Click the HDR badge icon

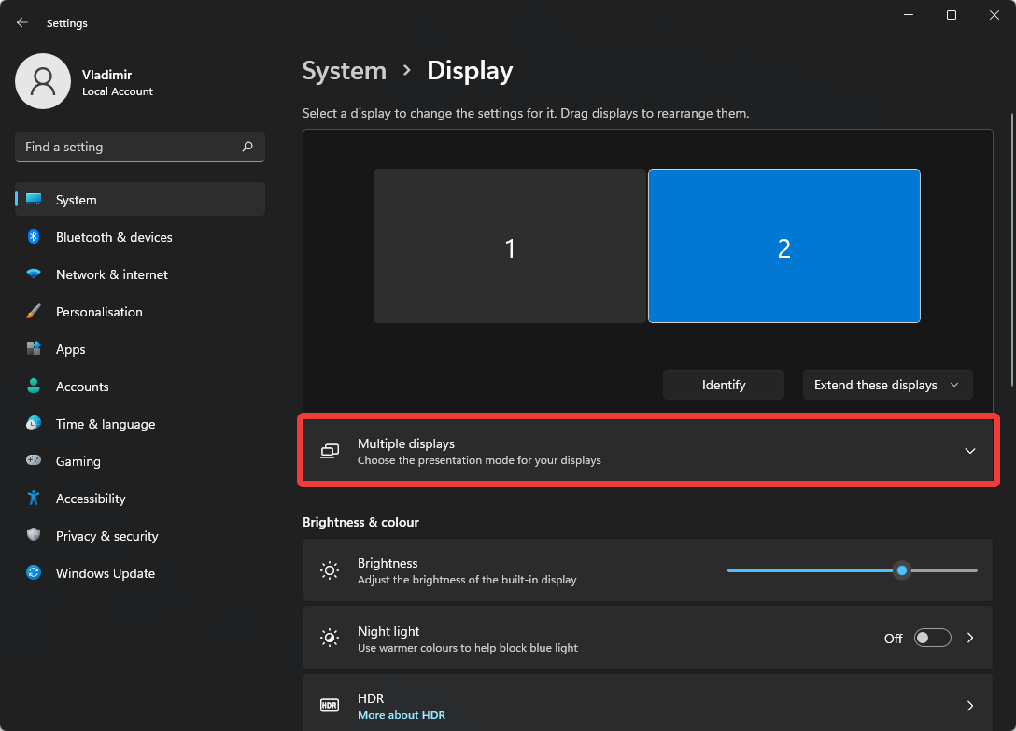(330, 705)
